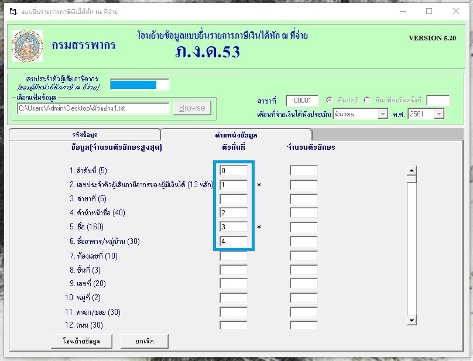
Task: Click delimiter field for 3. สาขาที่
Action: click(x=234, y=199)
